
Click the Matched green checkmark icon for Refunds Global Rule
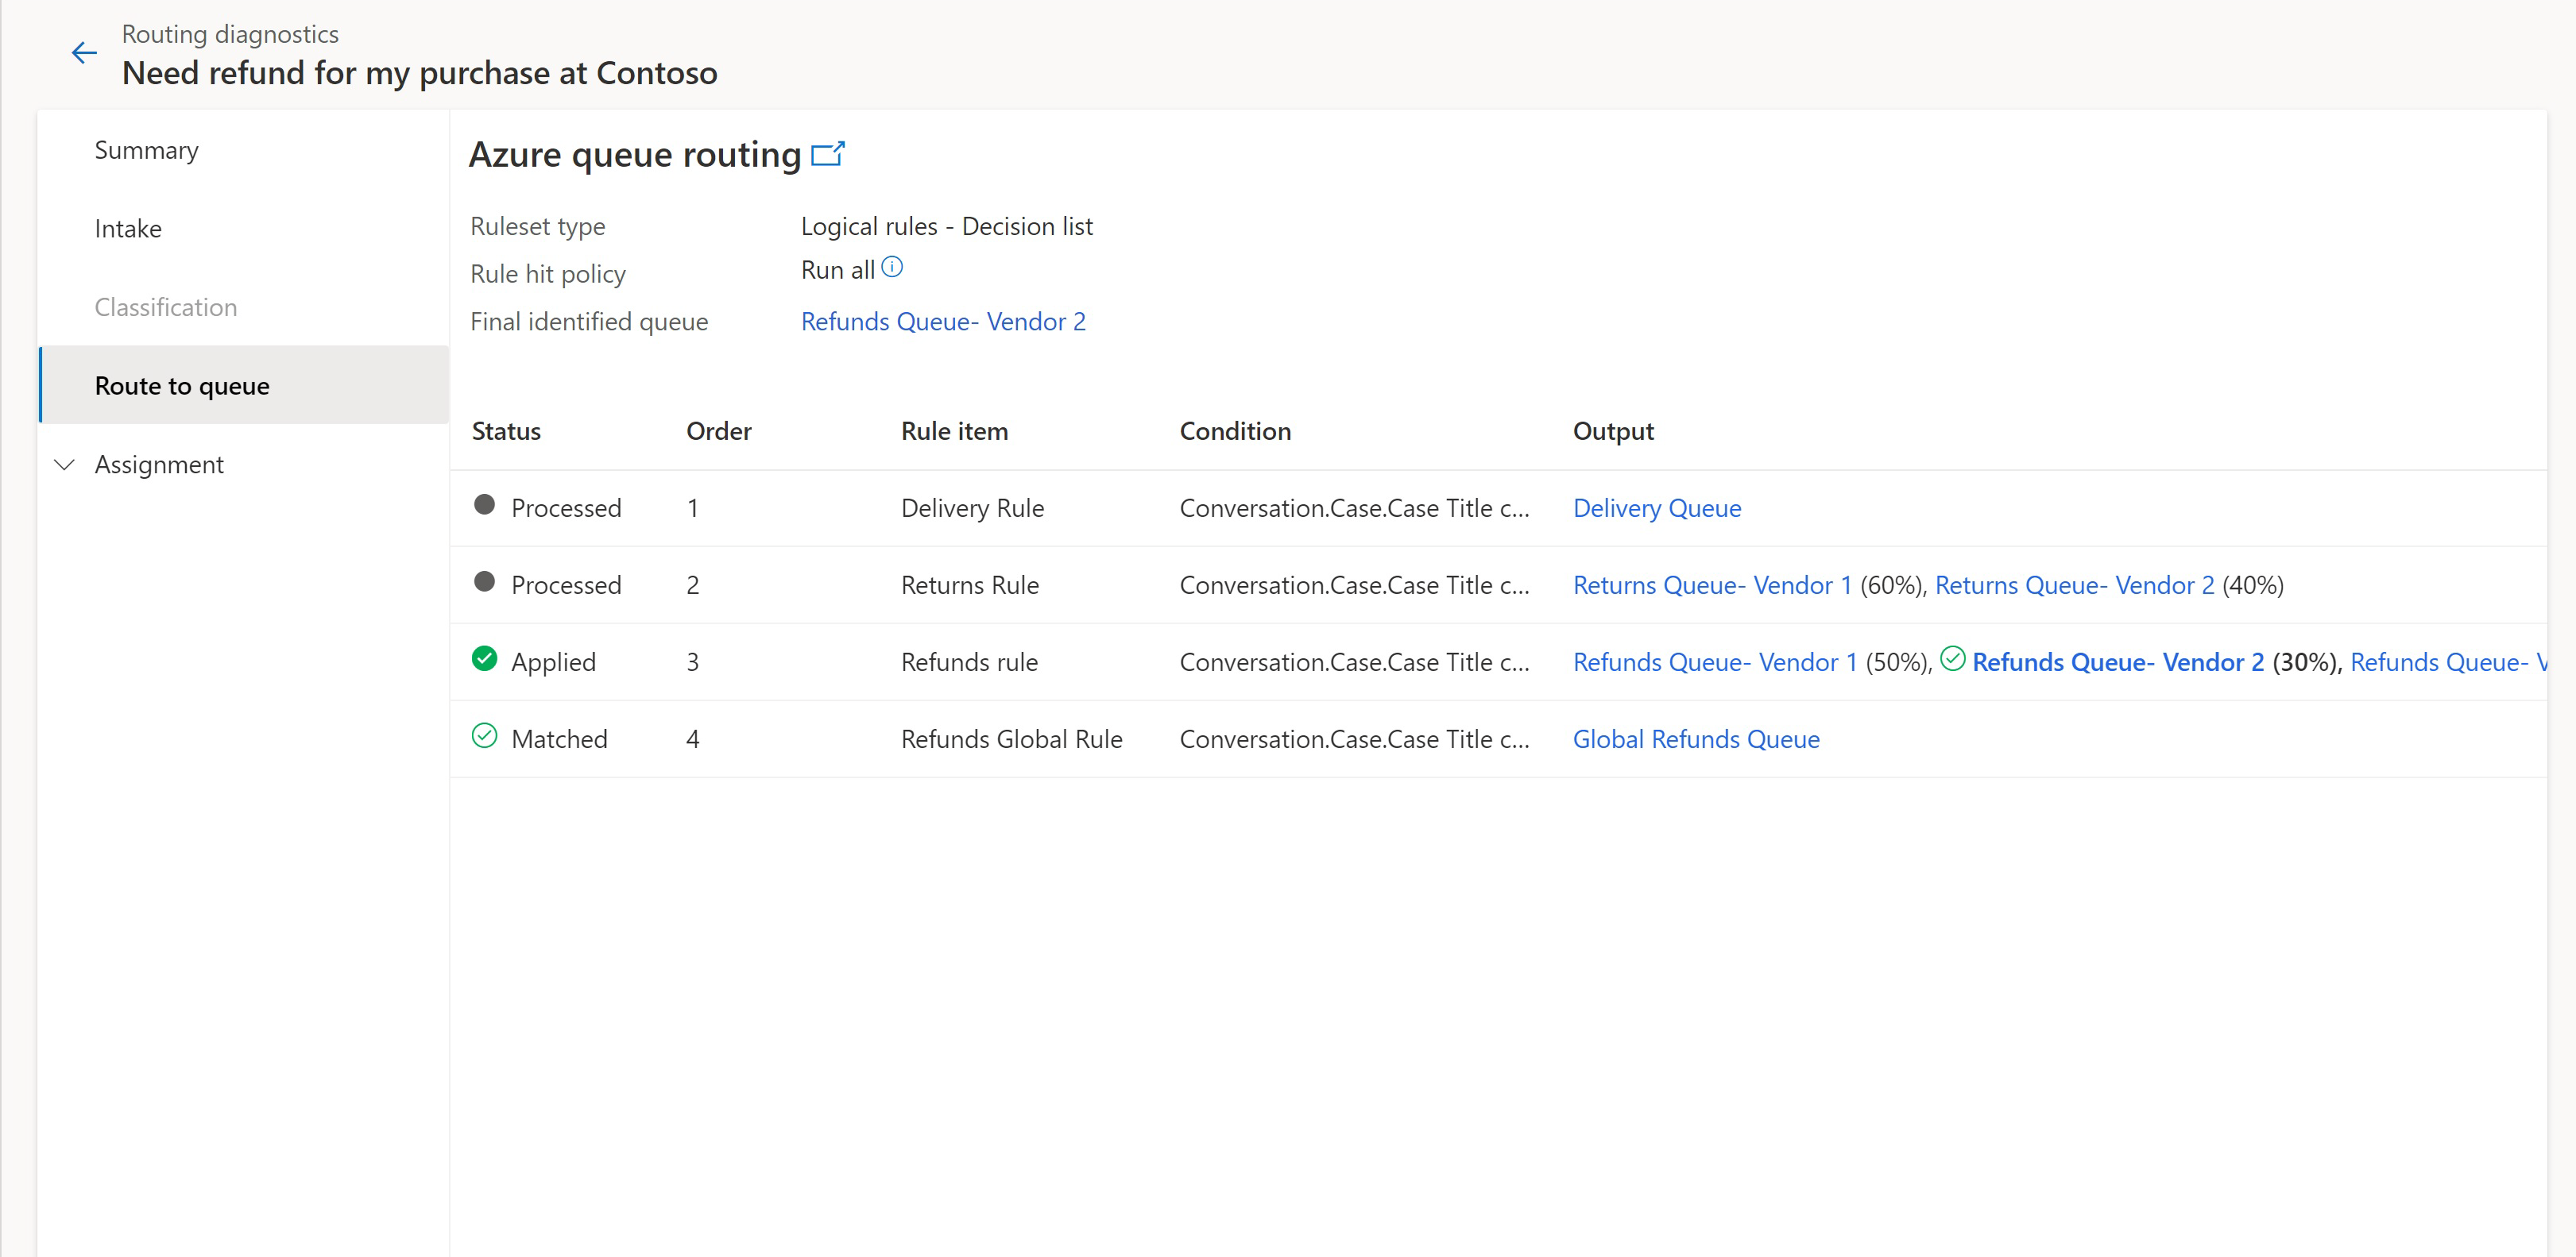(483, 737)
